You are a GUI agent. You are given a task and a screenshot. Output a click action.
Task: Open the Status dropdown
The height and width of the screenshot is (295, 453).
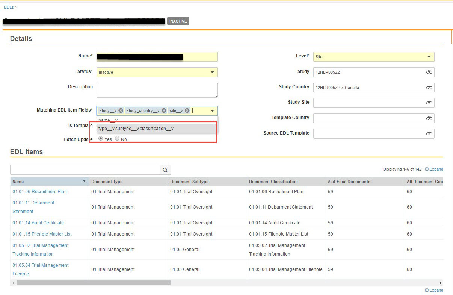(x=212, y=72)
